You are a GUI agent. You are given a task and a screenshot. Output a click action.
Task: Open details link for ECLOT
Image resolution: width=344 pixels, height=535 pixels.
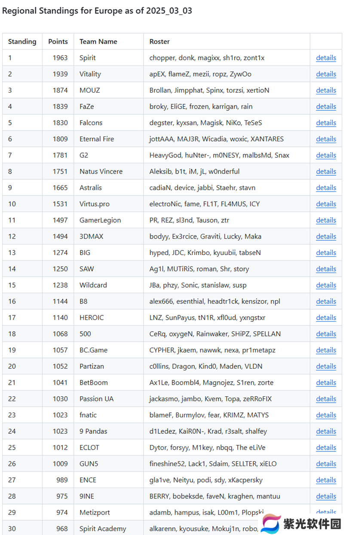click(326, 448)
